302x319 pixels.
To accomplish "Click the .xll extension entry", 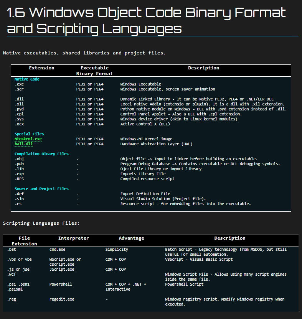I will pos(19,104).
